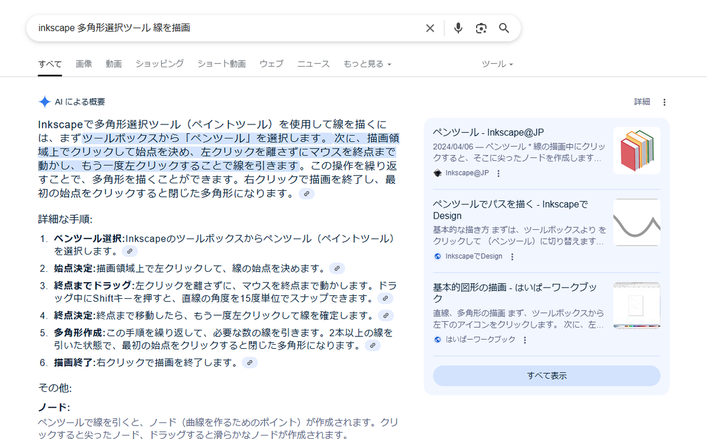Click the wavy line thumbnail image
Image resolution: width=707 pixels, height=439 pixels.
(x=637, y=222)
